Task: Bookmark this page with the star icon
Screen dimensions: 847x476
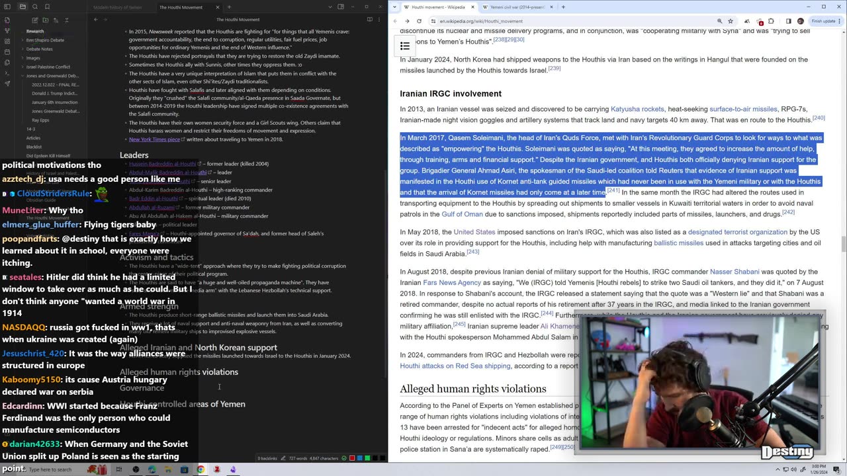Action: pos(731,21)
